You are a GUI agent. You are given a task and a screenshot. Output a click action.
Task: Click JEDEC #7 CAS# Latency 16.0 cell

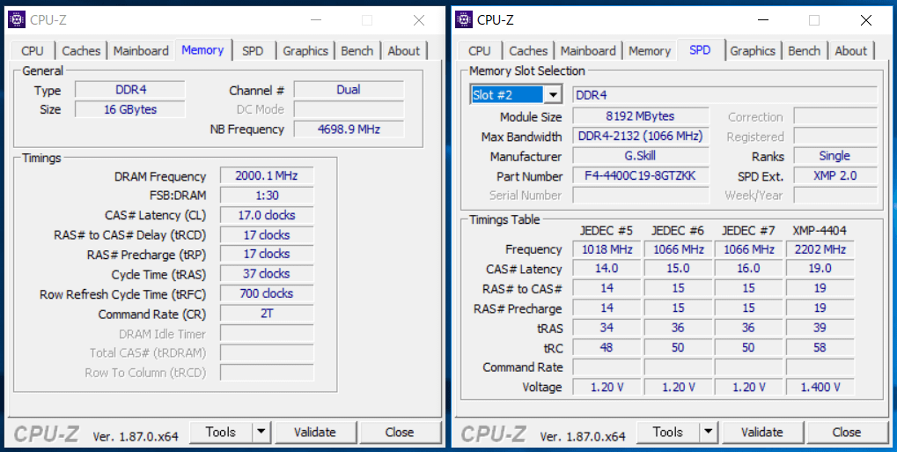tap(748, 269)
